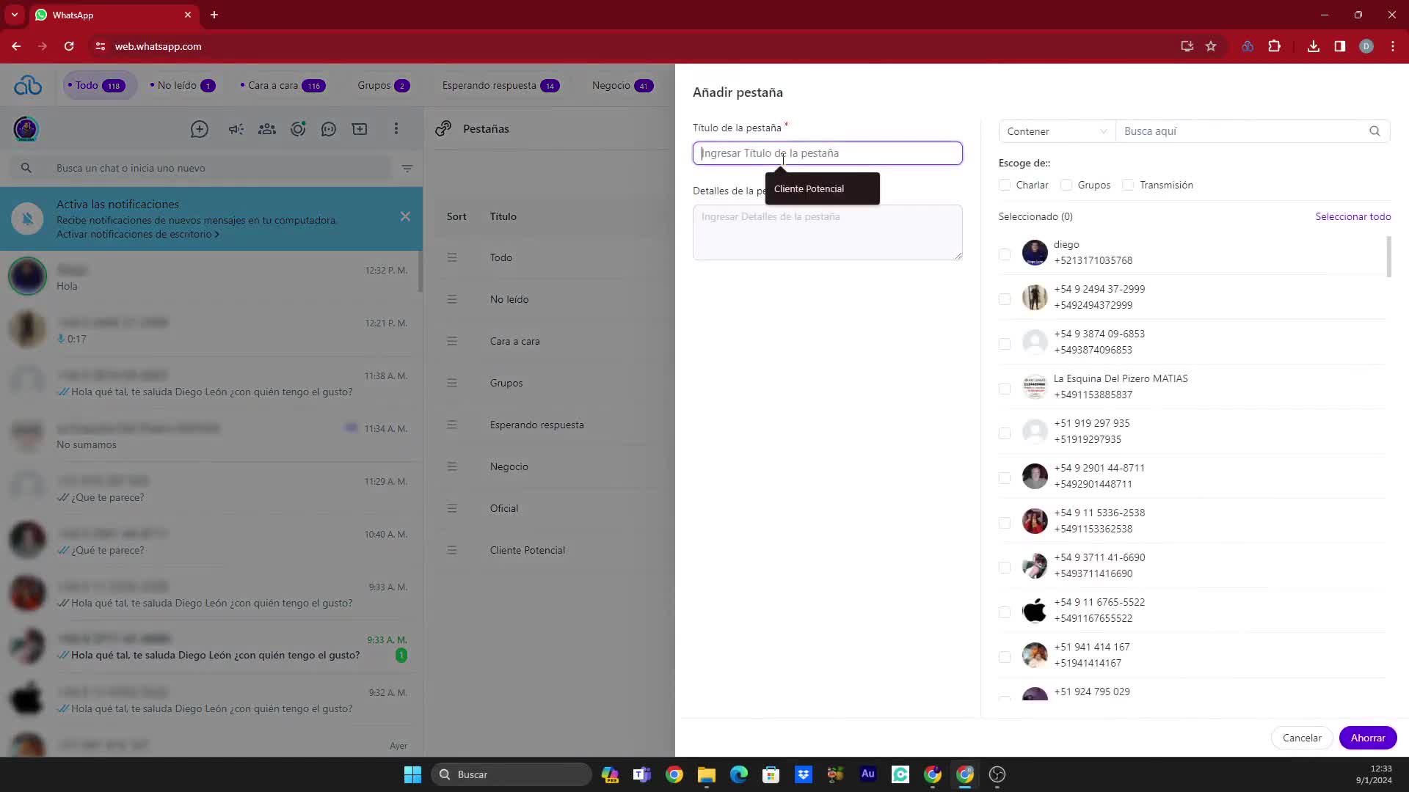Image resolution: width=1409 pixels, height=792 pixels.
Task: Open the new chat icon
Action: 200,129
